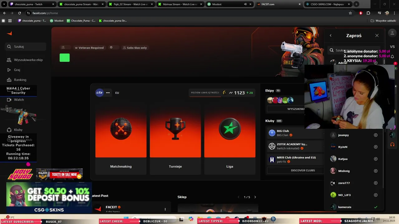399x224 pixels.
Task: Open a new browser tab
Action: [x=356, y=4]
